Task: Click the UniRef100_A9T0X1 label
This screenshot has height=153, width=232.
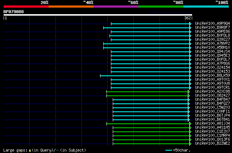Action: tap(212, 80)
